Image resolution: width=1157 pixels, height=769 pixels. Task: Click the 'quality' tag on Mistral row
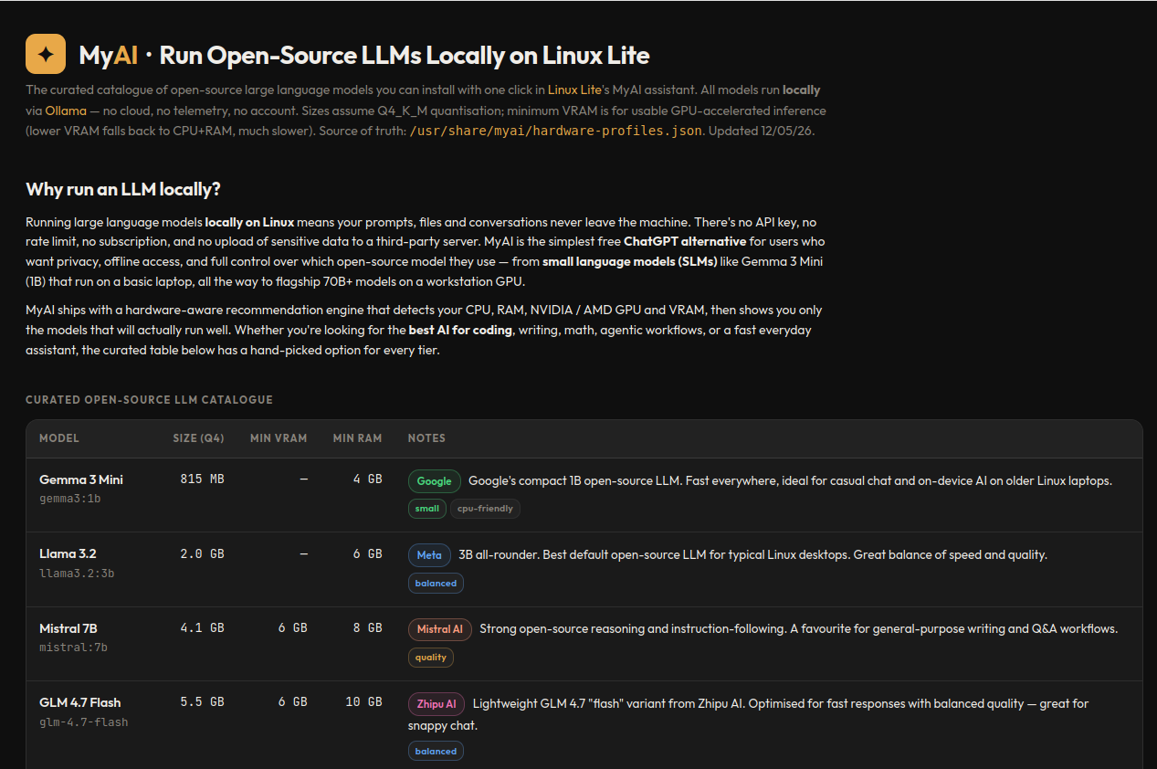coord(431,657)
